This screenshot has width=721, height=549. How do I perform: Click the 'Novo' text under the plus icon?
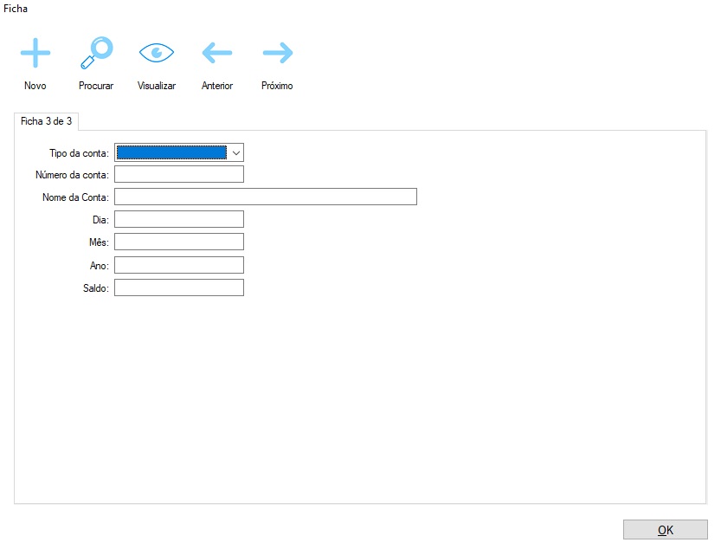coord(35,86)
